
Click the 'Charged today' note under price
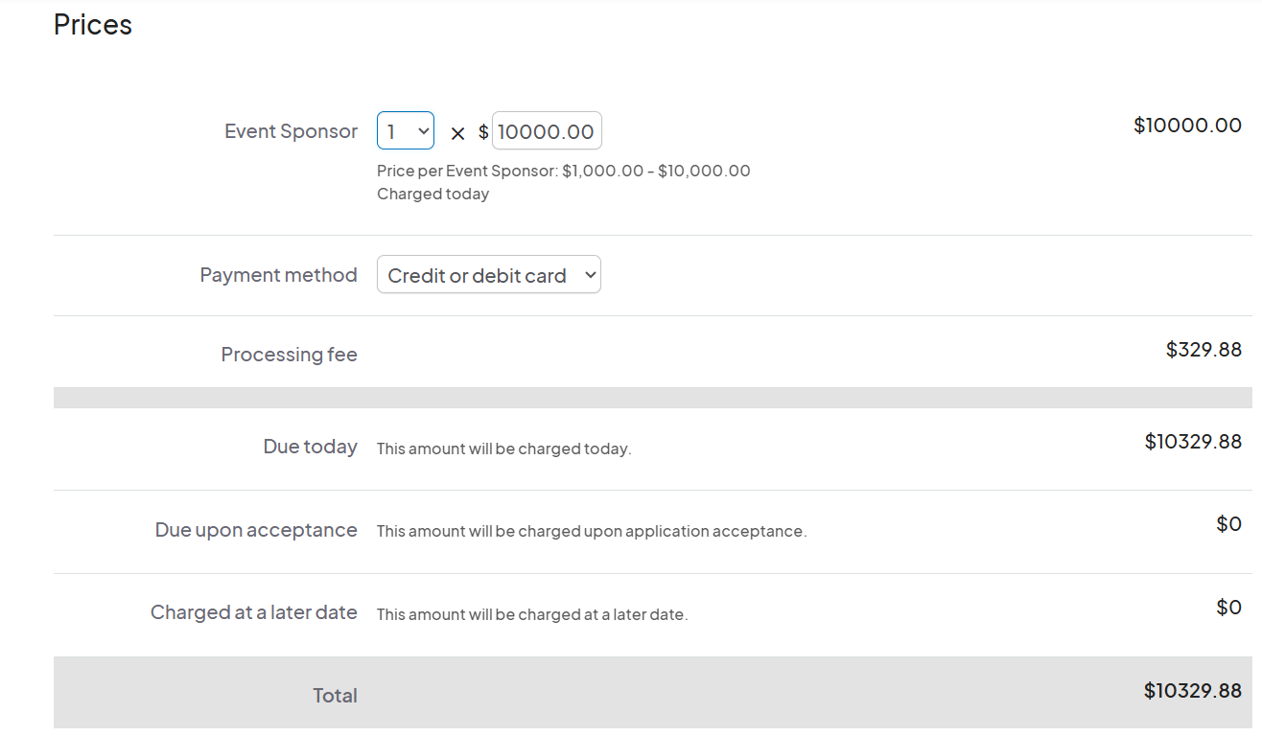tap(432, 195)
